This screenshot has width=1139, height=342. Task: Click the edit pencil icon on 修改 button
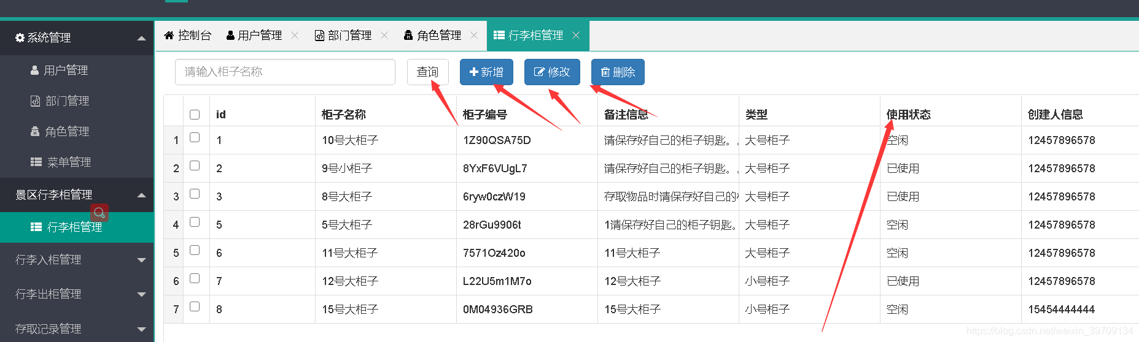tap(539, 72)
